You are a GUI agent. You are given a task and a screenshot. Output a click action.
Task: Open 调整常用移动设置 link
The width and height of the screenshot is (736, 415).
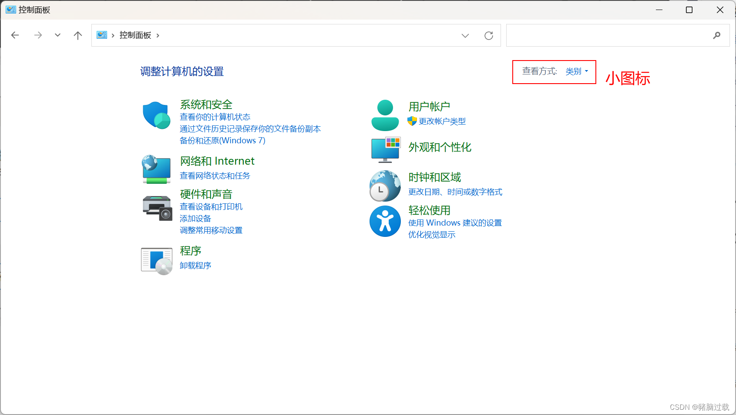point(211,230)
